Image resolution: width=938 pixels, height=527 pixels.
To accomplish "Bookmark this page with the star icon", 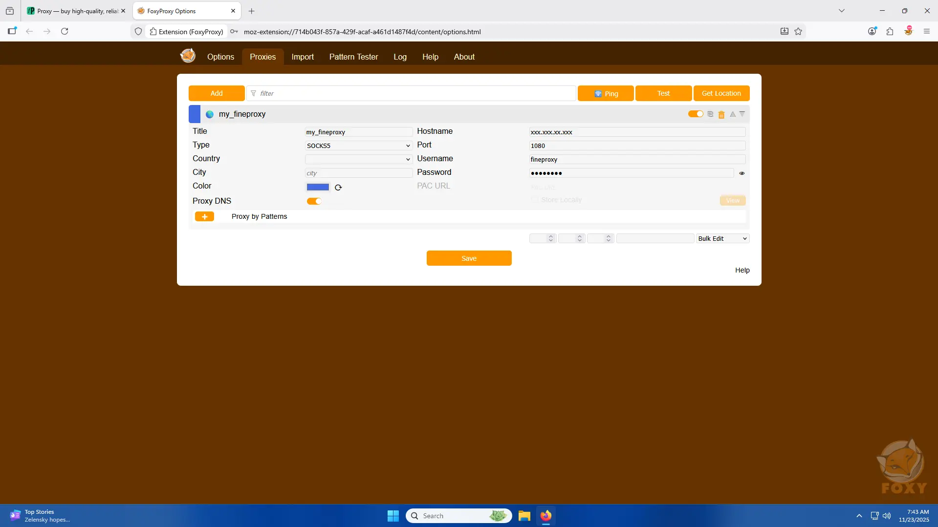I will pos(798,31).
